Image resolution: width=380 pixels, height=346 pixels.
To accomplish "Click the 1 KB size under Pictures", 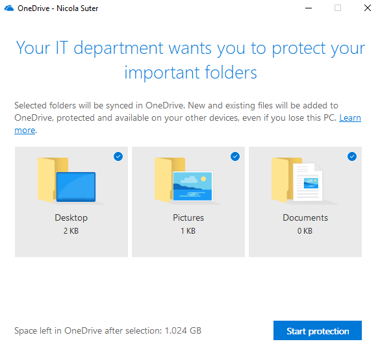I will (188, 230).
